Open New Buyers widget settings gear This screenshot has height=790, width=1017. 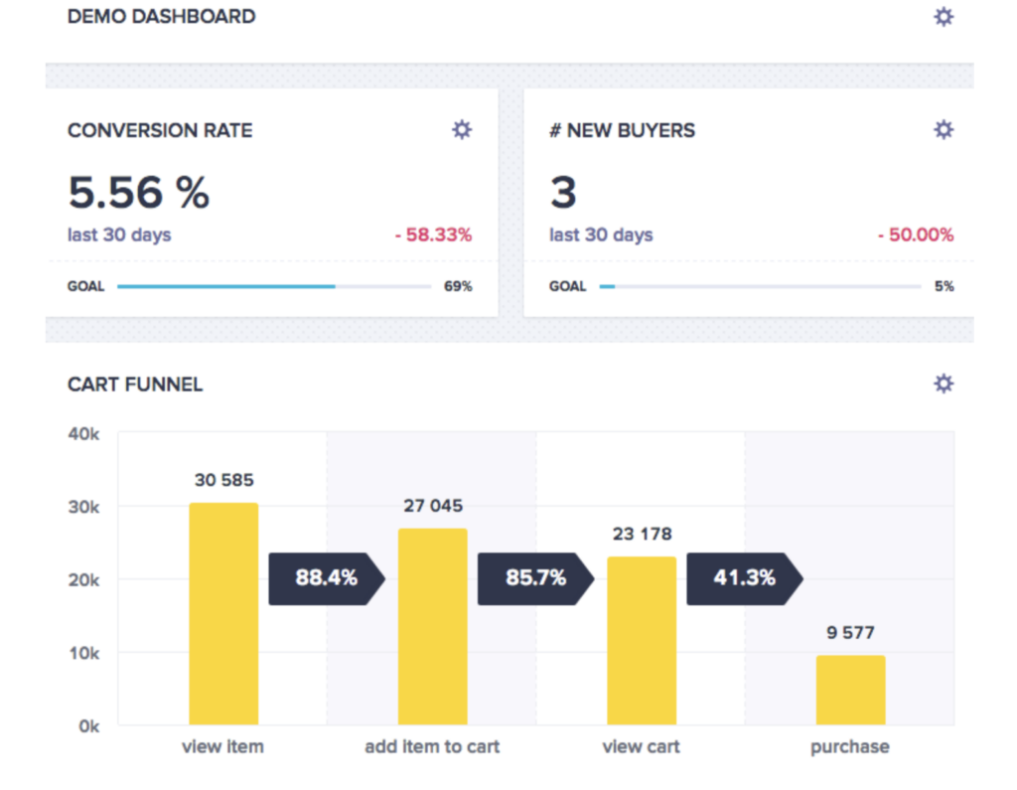tap(944, 130)
